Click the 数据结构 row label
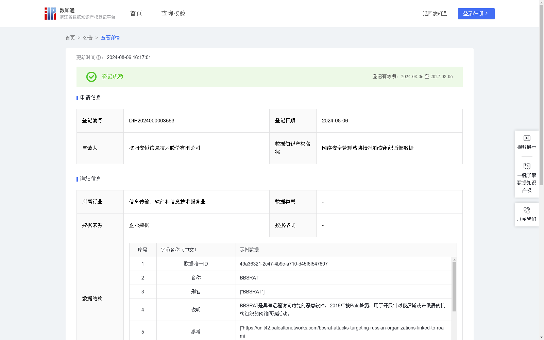The width and height of the screenshot is (544, 340). coord(92,299)
